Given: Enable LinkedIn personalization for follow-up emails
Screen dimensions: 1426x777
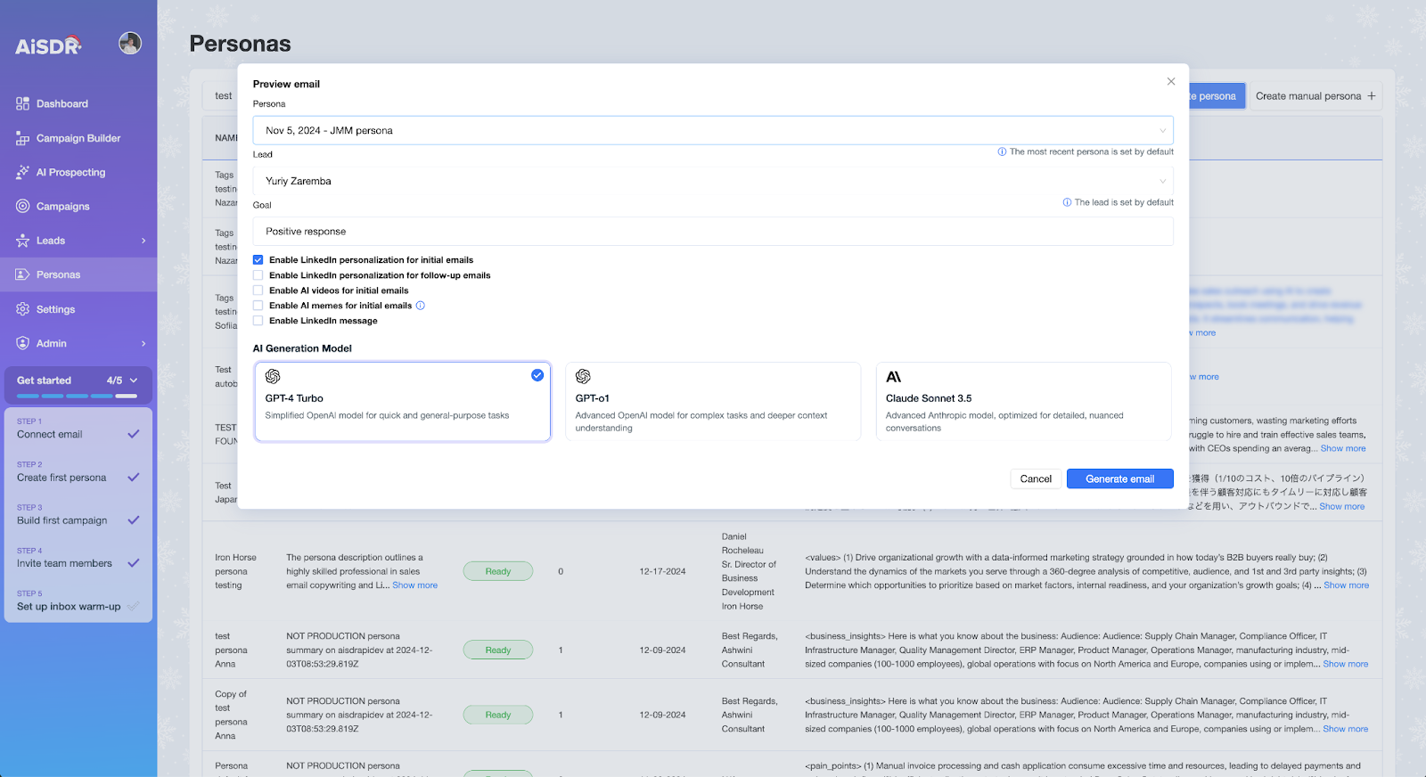Looking at the screenshot, I should 258,275.
